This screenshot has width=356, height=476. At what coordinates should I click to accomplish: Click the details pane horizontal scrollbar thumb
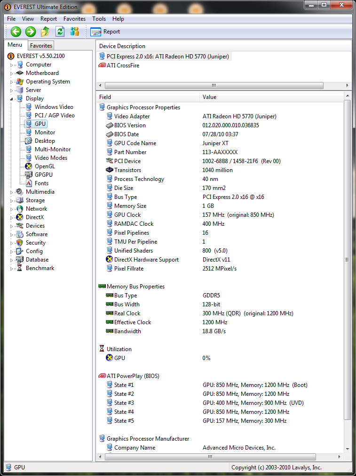pyautogui.click(x=210, y=457)
